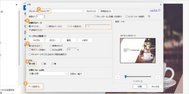Check PDFのページサイズに合わせて用紙を選択
The image size is (189, 94).
pos(30,54)
